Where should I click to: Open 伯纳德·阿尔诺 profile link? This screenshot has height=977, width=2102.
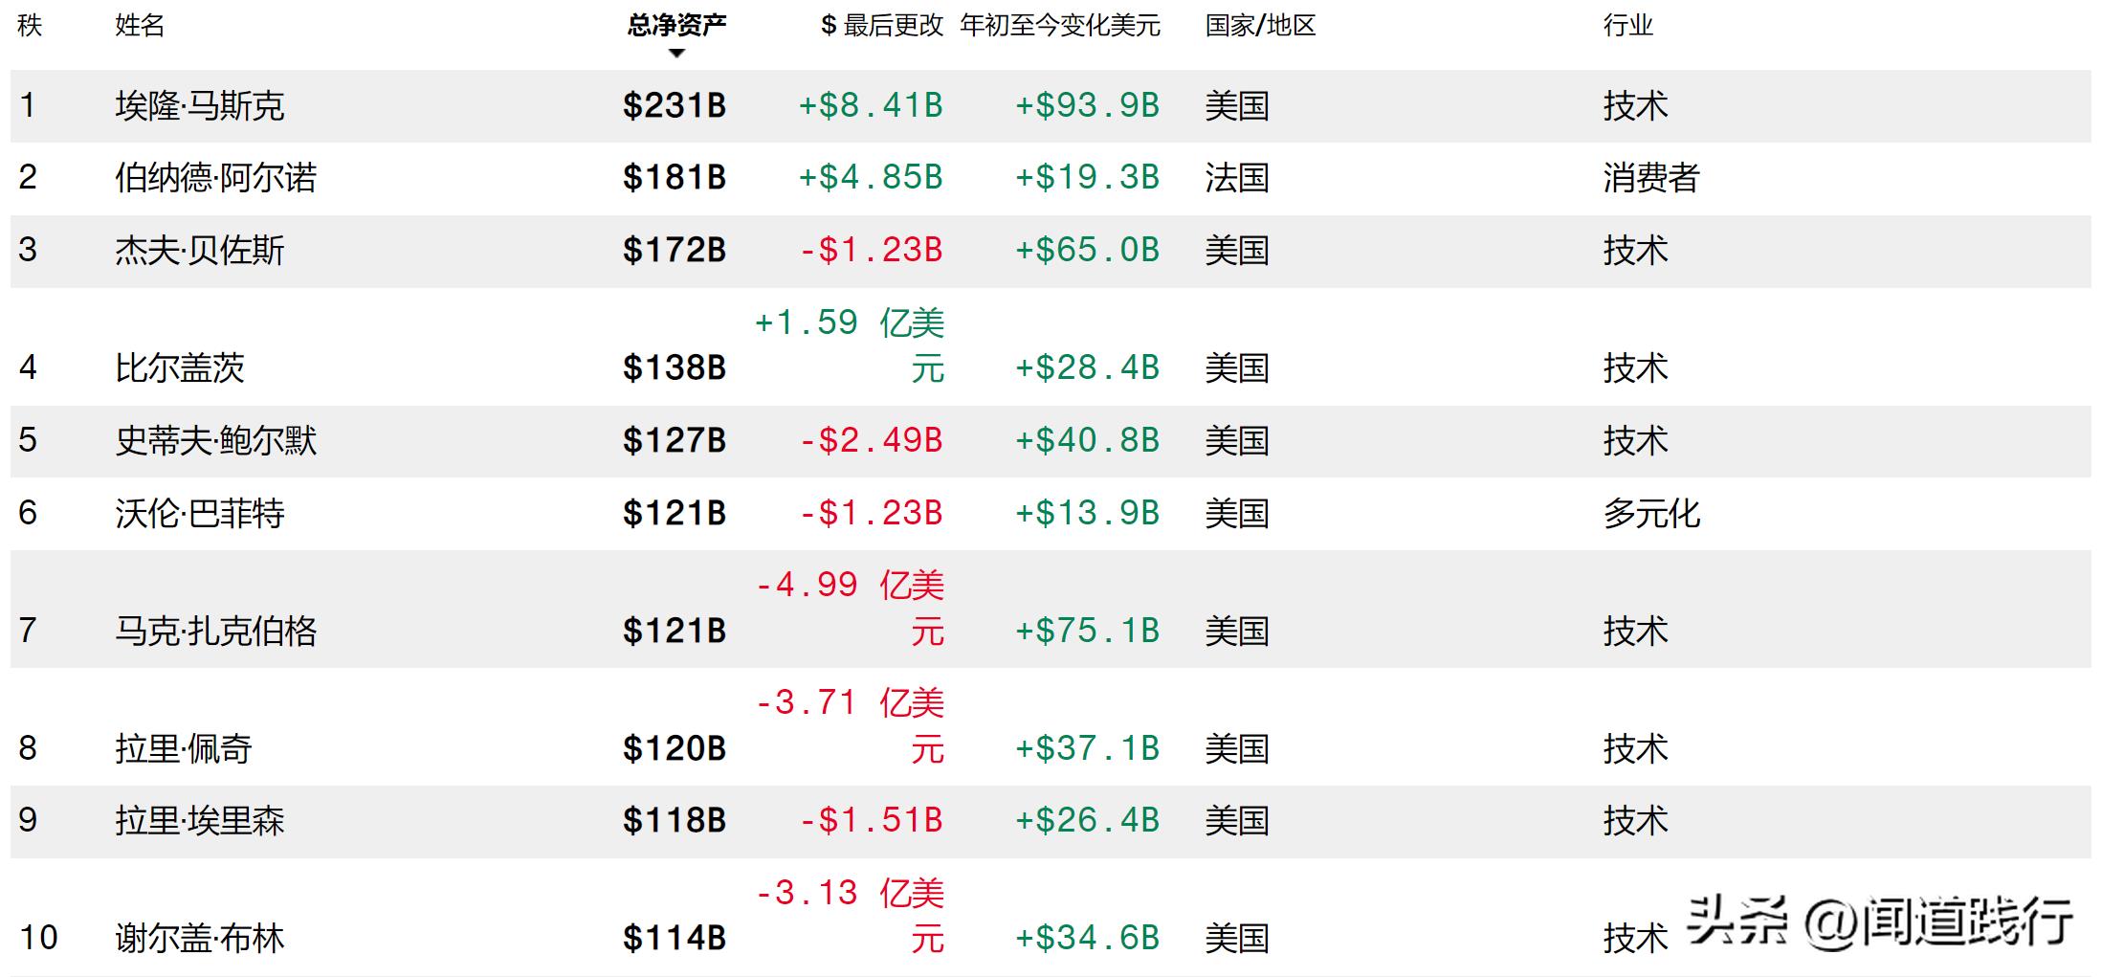pyautogui.click(x=216, y=178)
